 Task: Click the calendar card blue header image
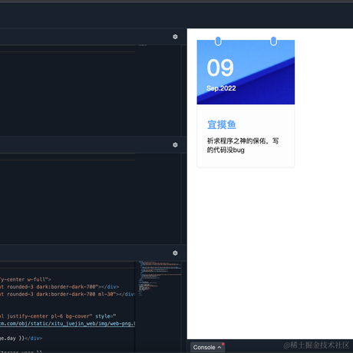coord(246,72)
